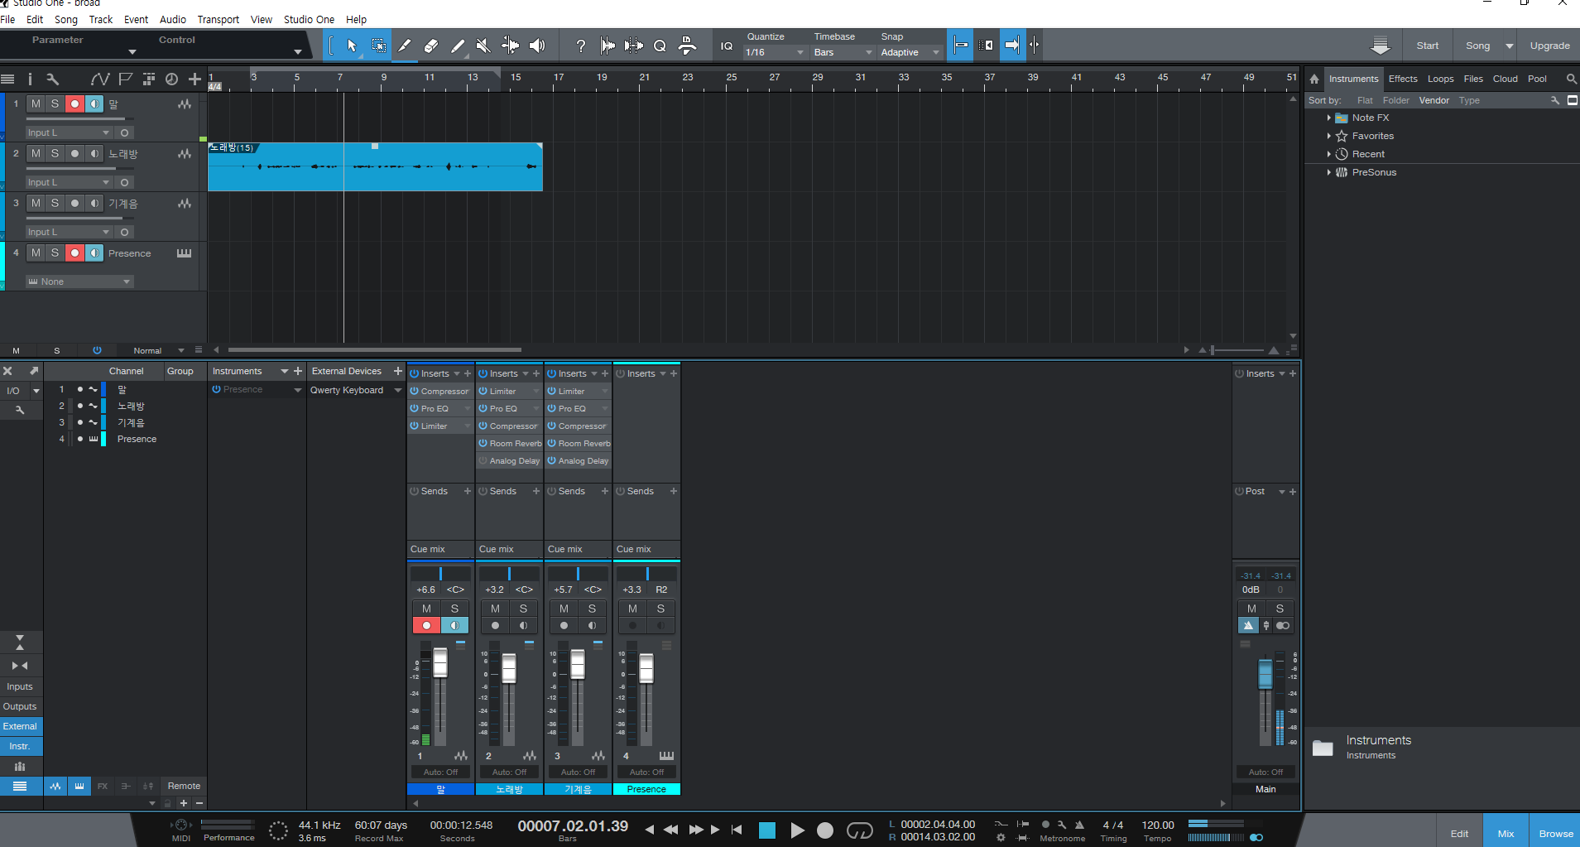Viewport: 1580px width, 847px height.
Task: Open the None instrument output dropdown
Action: [x=79, y=282]
